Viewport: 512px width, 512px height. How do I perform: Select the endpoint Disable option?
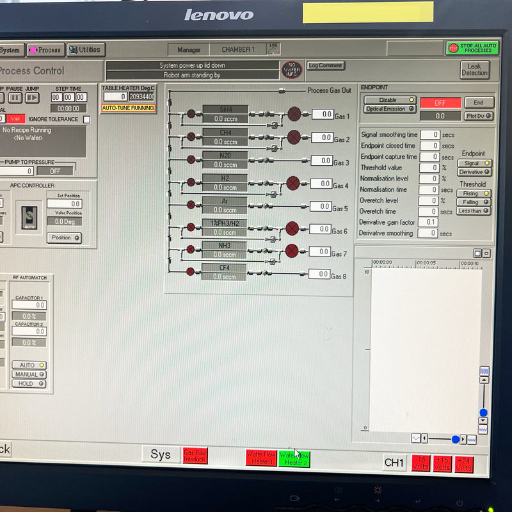point(390,100)
